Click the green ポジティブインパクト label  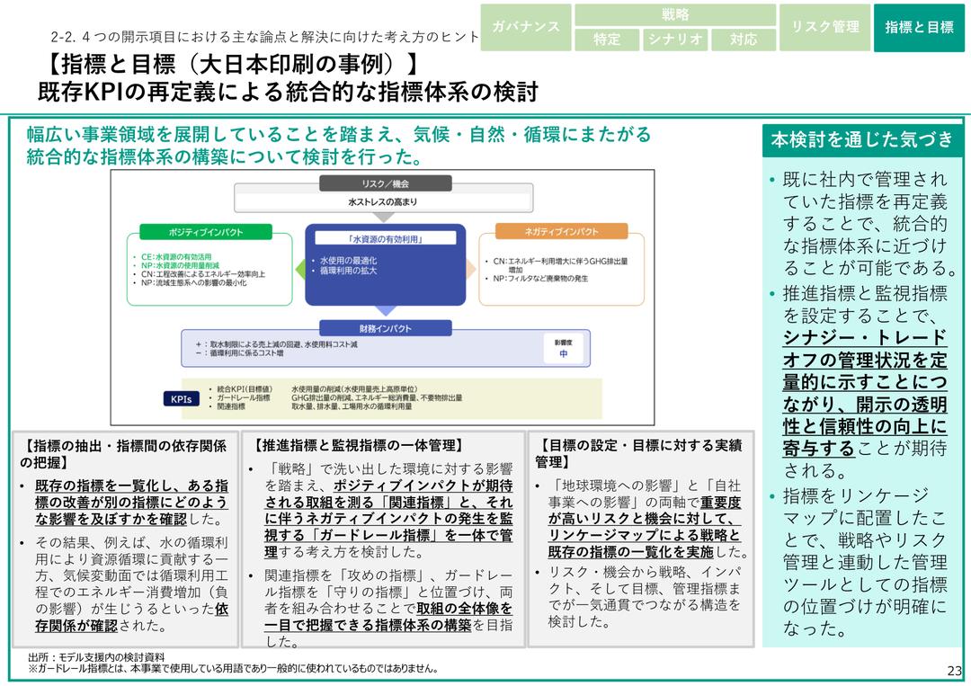[x=206, y=232]
